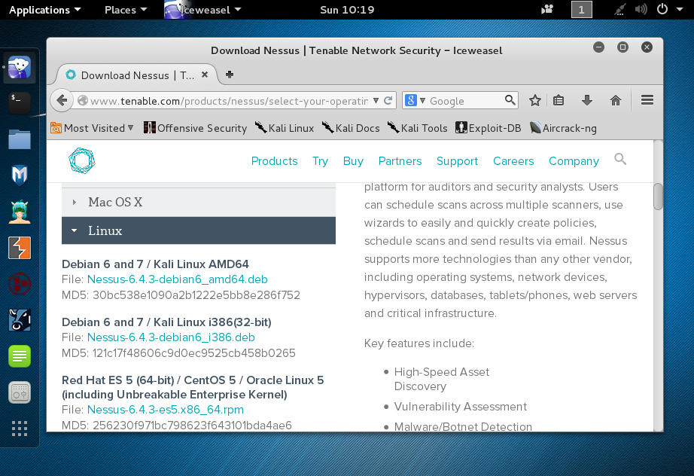Click the tenable.com address bar
This screenshot has height=476, width=694.
(x=230, y=100)
